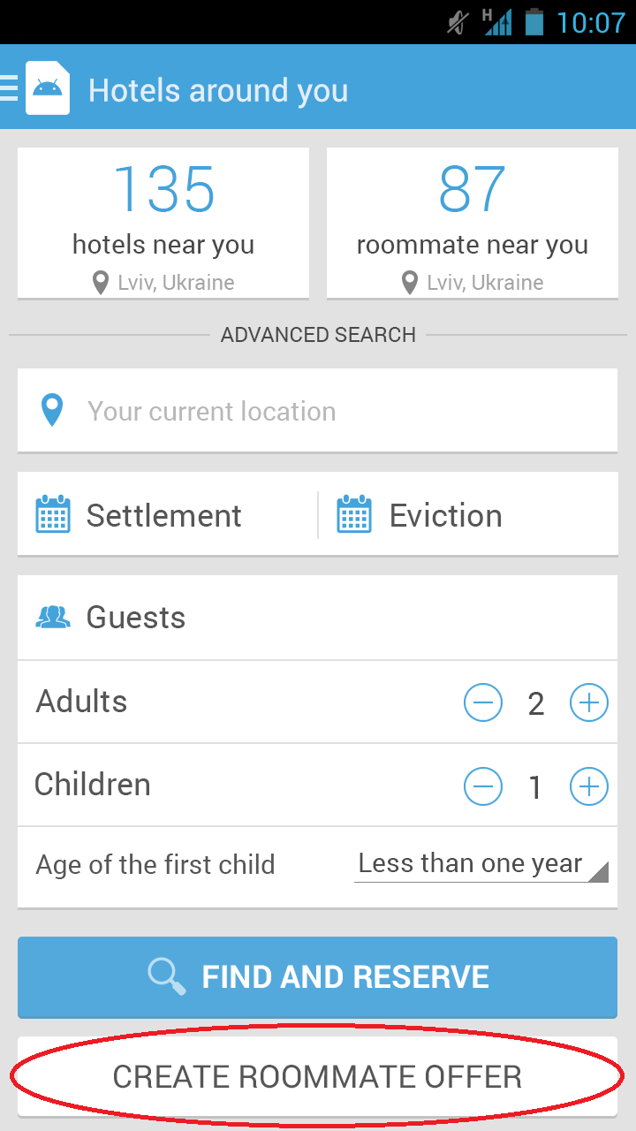The height and width of the screenshot is (1131, 636).
Task: Increase Children count with plus button
Action: [x=589, y=786]
